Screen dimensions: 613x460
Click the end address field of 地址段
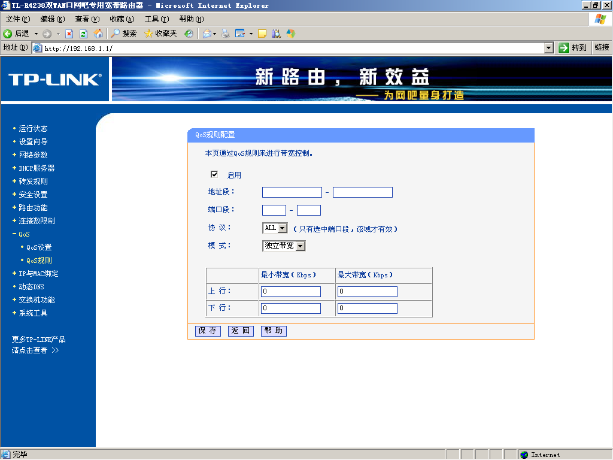click(362, 192)
